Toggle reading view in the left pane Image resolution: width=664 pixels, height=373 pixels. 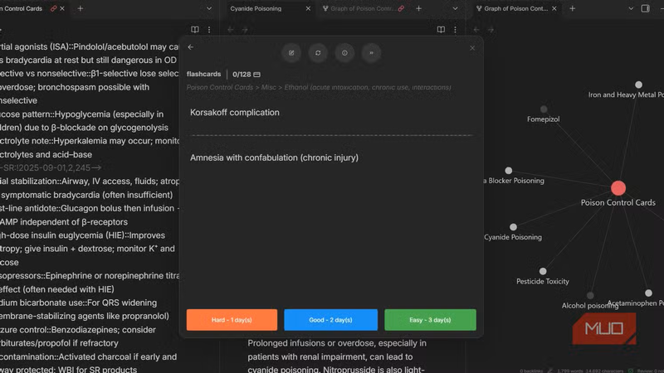(x=195, y=29)
